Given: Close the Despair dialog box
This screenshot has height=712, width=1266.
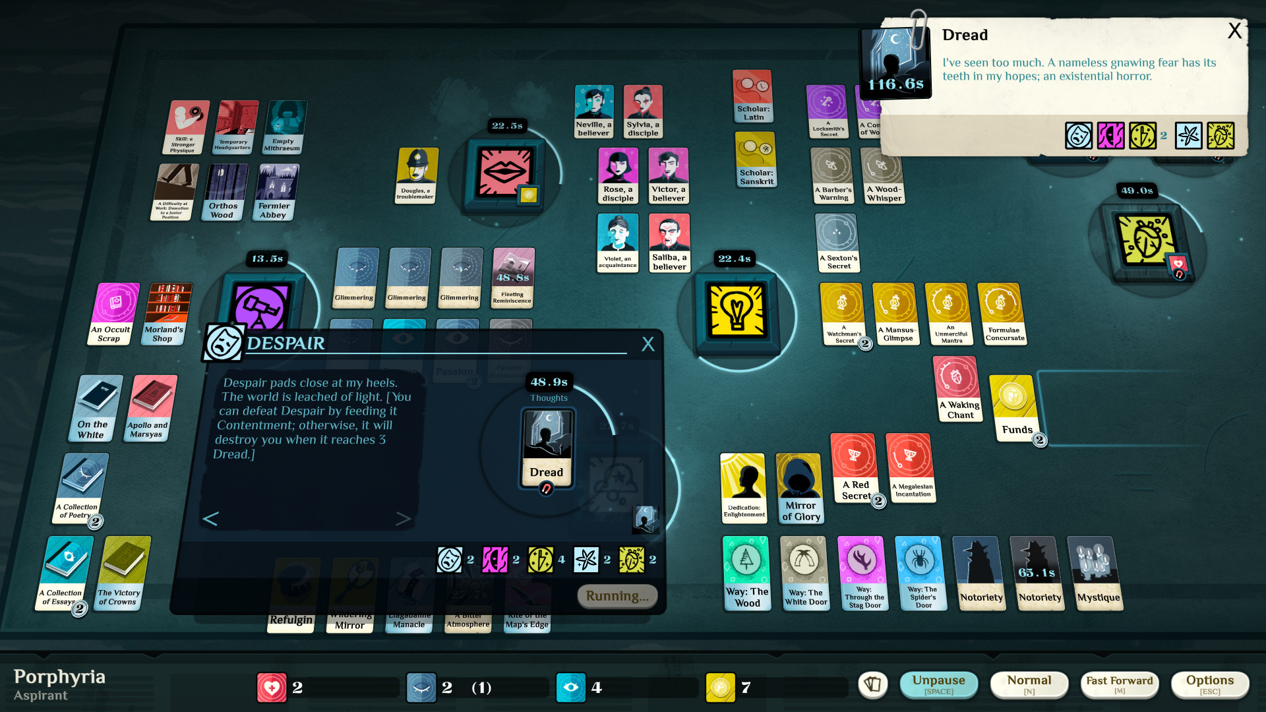Looking at the screenshot, I should (648, 343).
